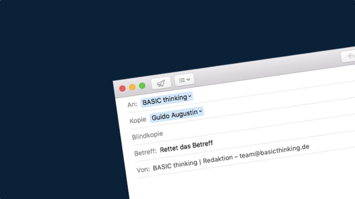Open the Von sender address selector
This screenshot has width=355, height=199.
(x=231, y=157)
